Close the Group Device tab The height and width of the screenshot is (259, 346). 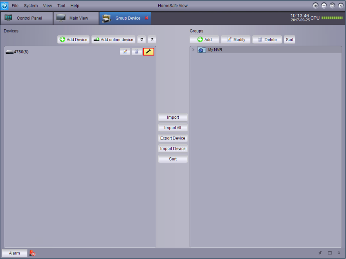147,18
